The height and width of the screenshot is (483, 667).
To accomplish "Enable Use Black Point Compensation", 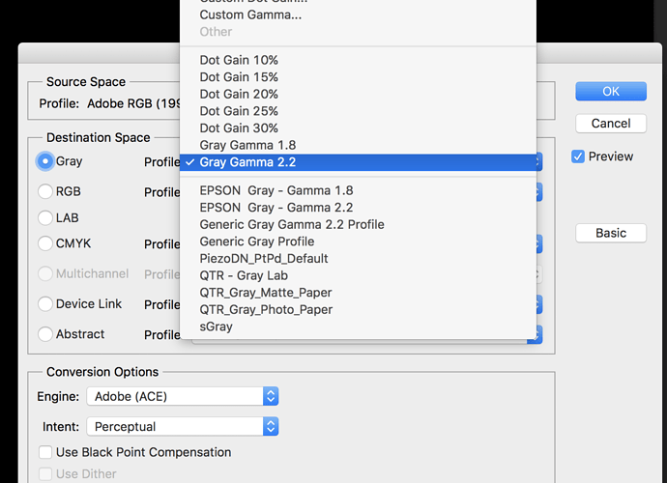I will click(45, 452).
